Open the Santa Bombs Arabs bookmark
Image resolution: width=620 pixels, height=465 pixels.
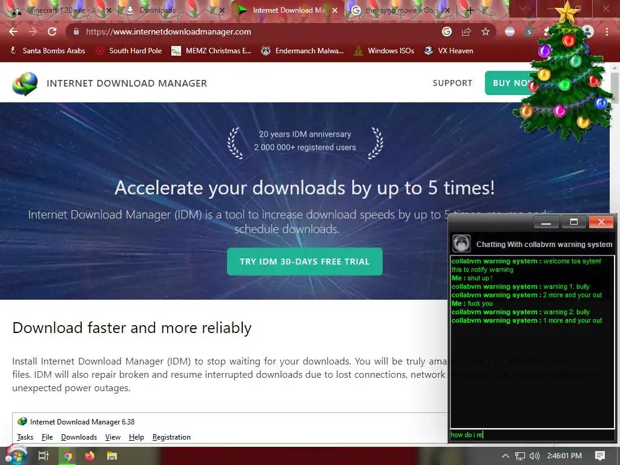[47, 51]
